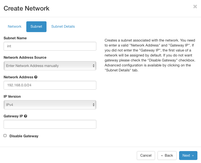
Task: Enable the Disable Gateway checkbox
Action: tap(5, 136)
